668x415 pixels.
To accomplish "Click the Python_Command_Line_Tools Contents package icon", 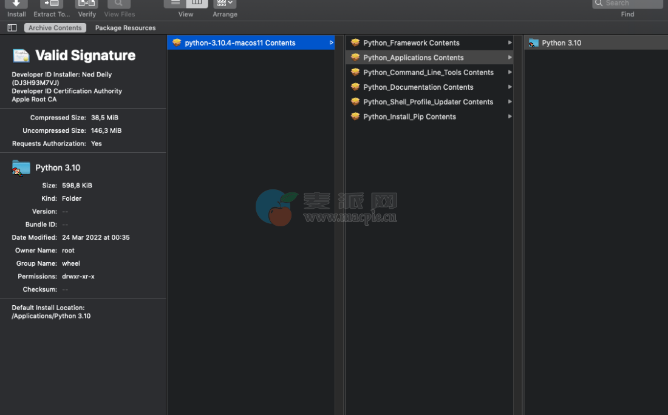I will [355, 72].
